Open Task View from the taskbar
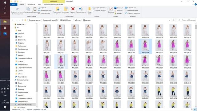Viewport: 197px width, 111px height. (5, 13)
